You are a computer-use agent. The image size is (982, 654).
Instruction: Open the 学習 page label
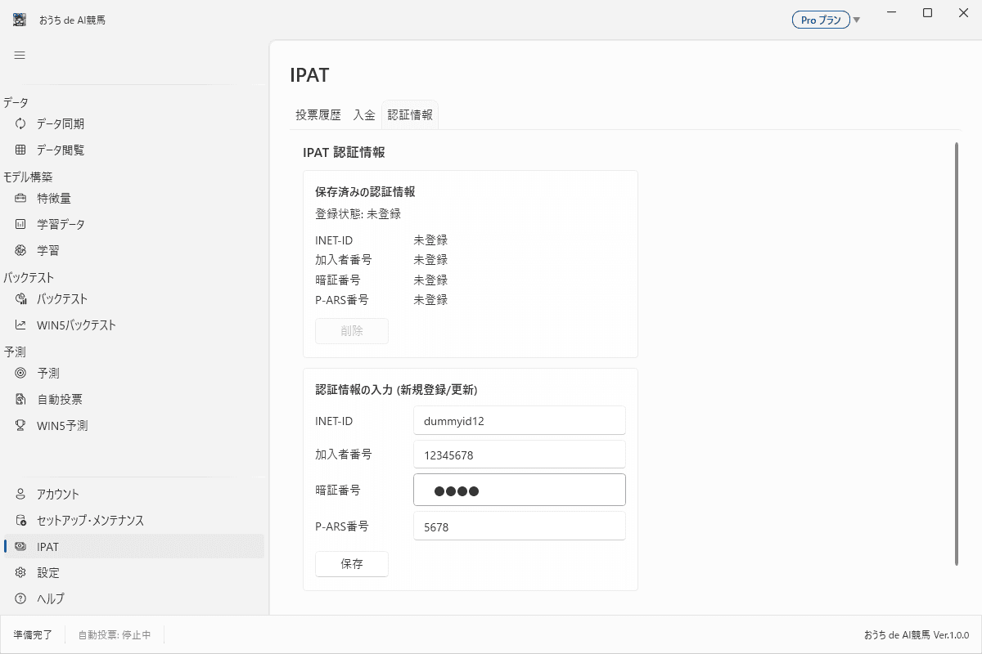48,250
